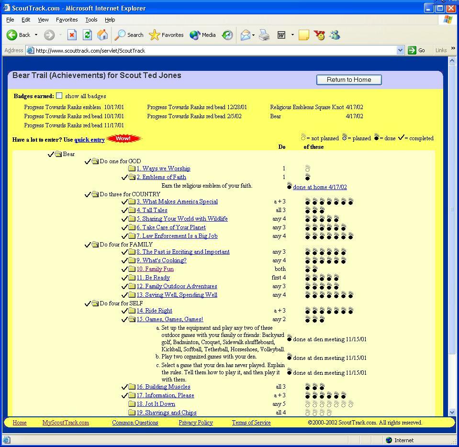Click the unplanned paw for Ways we Worship
This screenshot has height=447, width=459.
(308, 168)
